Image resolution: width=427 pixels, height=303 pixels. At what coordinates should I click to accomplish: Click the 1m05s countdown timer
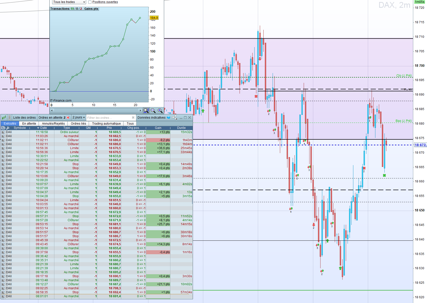tap(419, 2)
